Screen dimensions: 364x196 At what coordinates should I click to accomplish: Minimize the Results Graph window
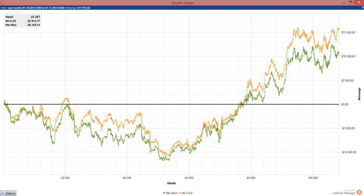pos(344,3)
